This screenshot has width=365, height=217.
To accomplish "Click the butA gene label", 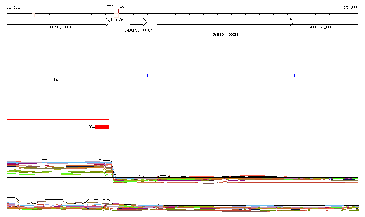I will coord(58,80).
